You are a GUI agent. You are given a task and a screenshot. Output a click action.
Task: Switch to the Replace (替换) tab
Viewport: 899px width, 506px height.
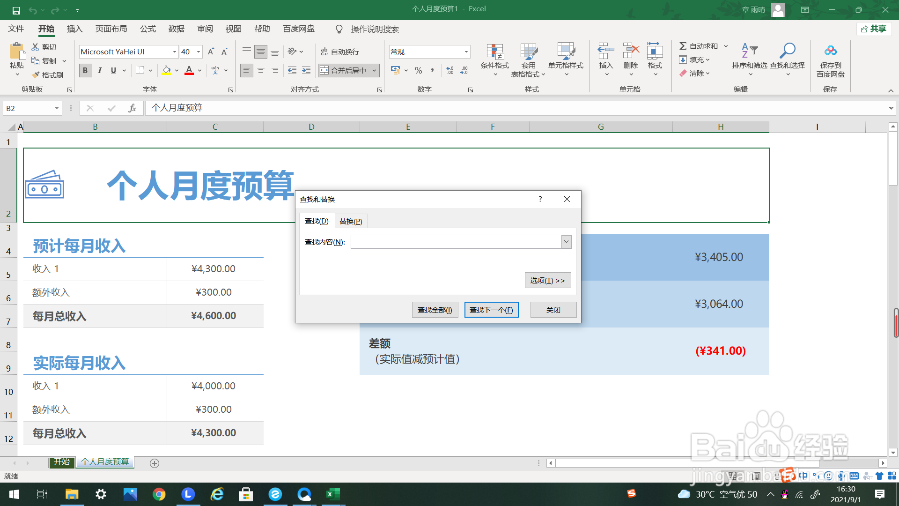click(x=351, y=221)
